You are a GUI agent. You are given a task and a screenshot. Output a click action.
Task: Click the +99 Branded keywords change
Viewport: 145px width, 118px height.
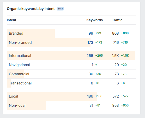(x=98, y=33)
